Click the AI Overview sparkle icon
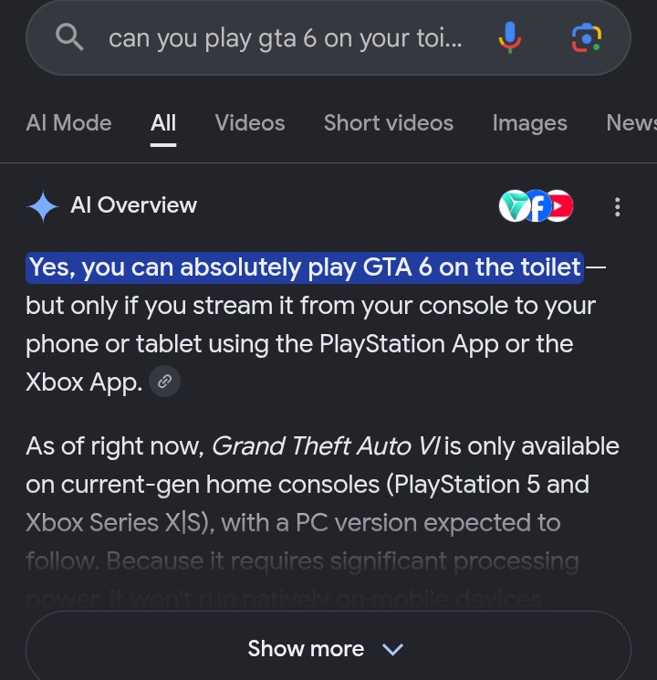657x680 pixels. click(x=43, y=206)
